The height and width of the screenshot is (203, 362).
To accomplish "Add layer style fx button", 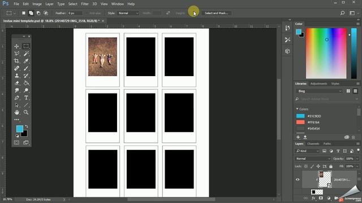I will 313,198.
